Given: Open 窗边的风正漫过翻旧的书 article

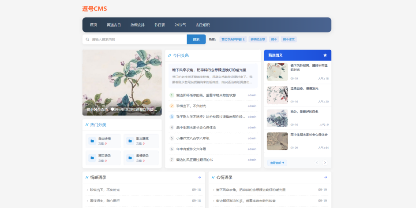Looking at the screenshot, I should pos(195,160).
